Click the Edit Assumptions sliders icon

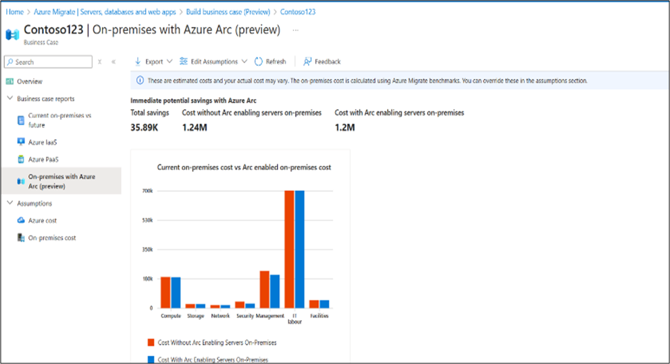point(183,61)
